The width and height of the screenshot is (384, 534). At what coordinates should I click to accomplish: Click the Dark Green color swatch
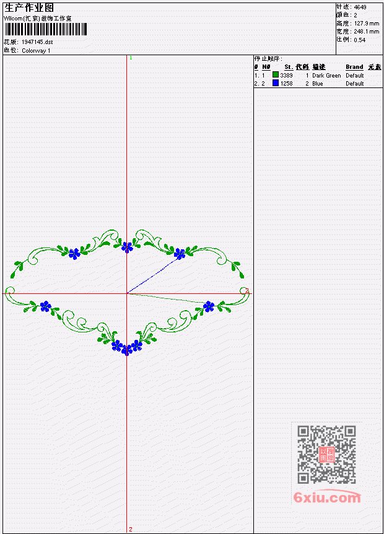(x=276, y=74)
